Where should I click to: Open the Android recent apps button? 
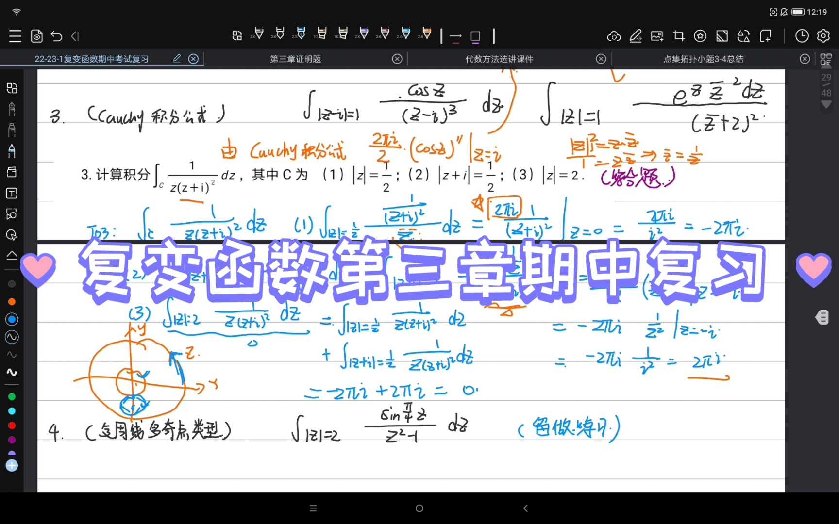click(x=313, y=508)
